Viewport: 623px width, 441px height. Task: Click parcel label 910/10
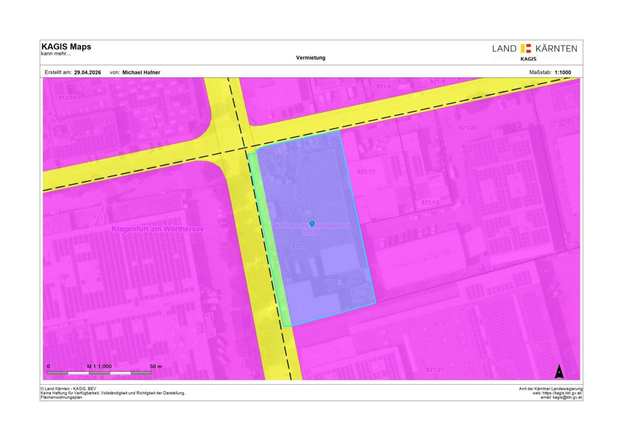(67, 98)
